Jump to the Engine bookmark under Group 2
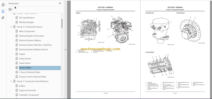This screenshot has height=99, width=212. pyautogui.click(x=22, y=54)
